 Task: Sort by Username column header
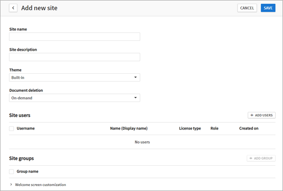tap(26, 128)
